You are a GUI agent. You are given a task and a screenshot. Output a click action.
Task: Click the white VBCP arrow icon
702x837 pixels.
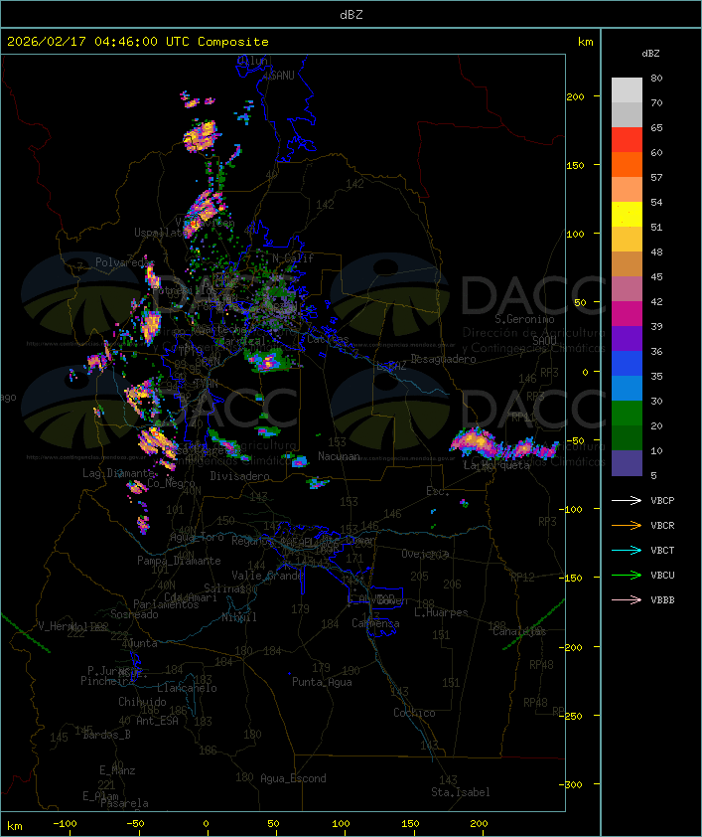pyautogui.click(x=627, y=500)
